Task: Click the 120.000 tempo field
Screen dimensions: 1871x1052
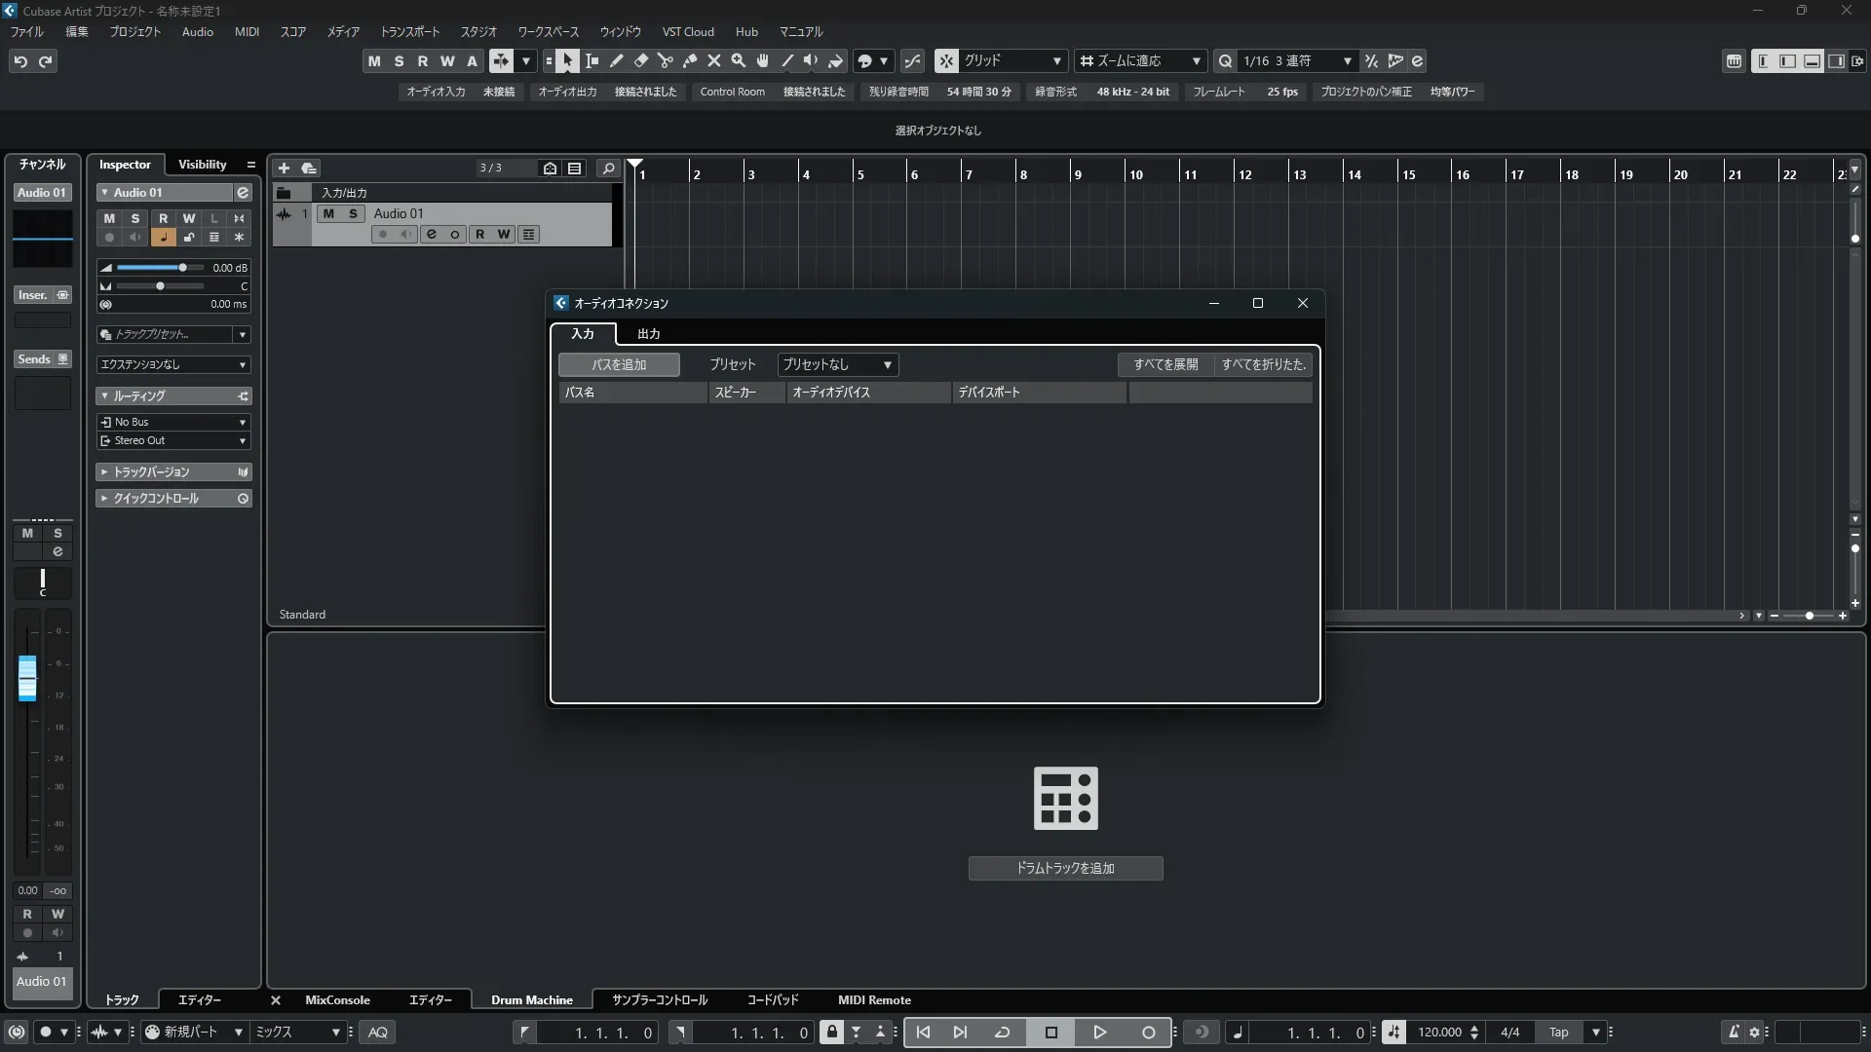Action: pos(1439,1032)
